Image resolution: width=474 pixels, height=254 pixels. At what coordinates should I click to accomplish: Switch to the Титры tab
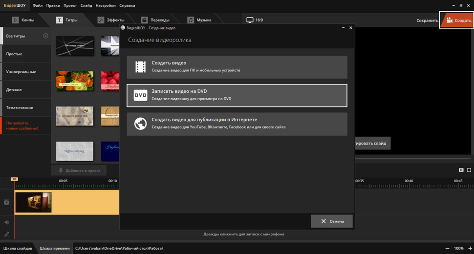(x=67, y=20)
